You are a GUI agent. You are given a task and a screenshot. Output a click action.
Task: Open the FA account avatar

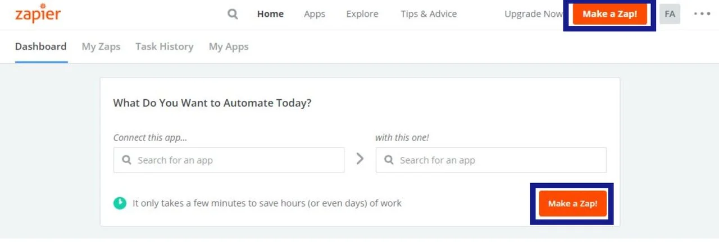point(670,14)
